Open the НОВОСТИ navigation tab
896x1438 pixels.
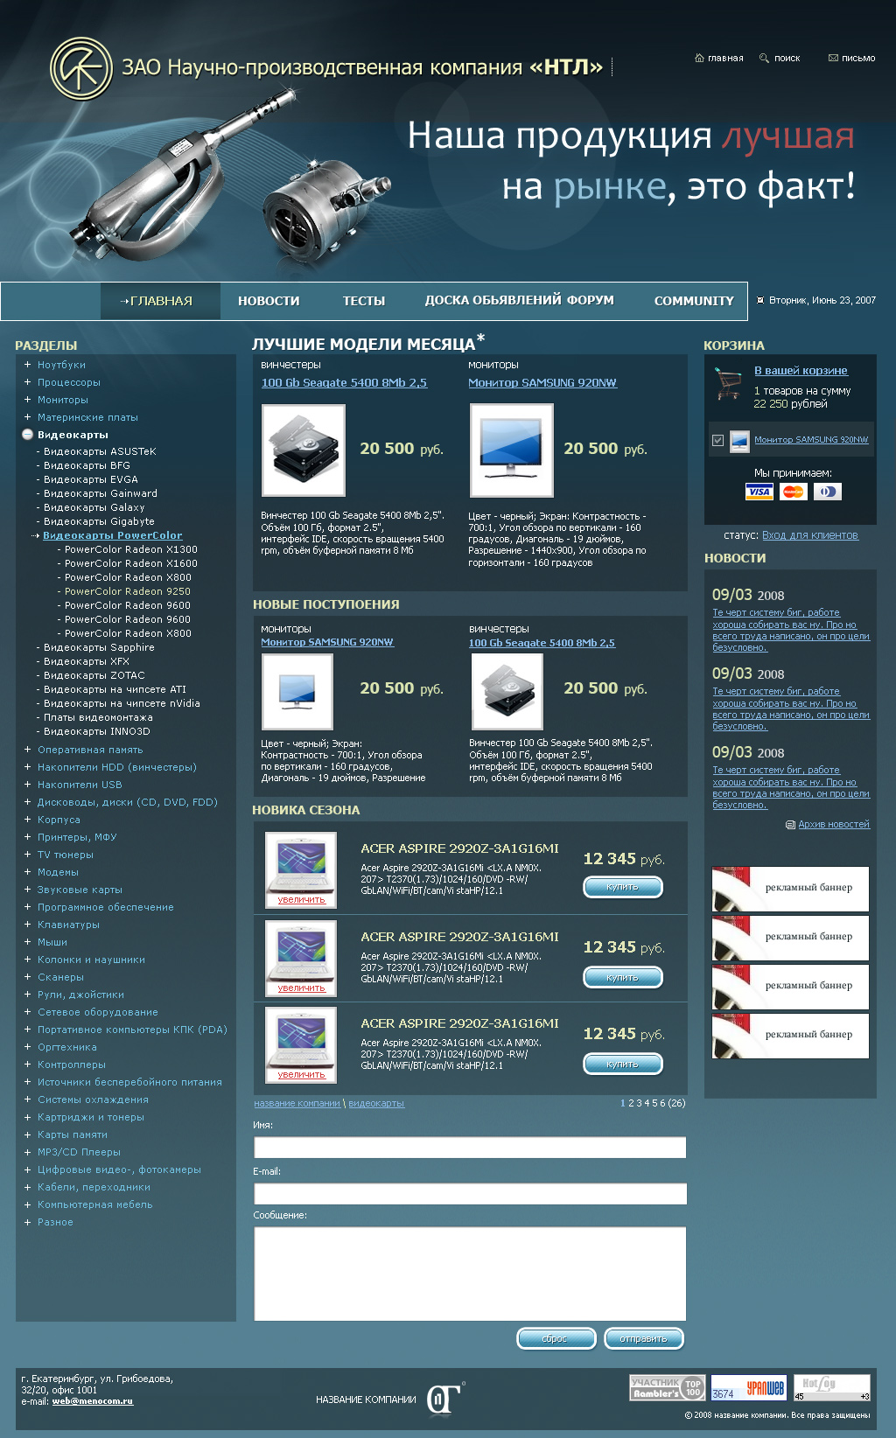click(269, 301)
